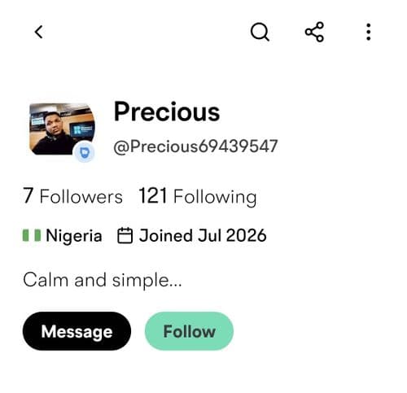Open search with the magnifier icon
This screenshot has width=407, height=393.
[x=260, y=32]
